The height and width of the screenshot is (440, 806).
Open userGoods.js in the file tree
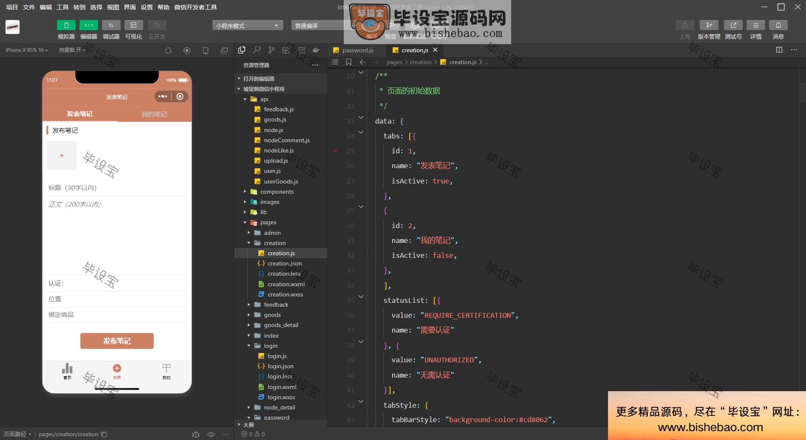(281, 181)
